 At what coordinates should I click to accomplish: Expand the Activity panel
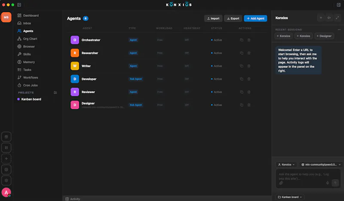tap(73, 199)
